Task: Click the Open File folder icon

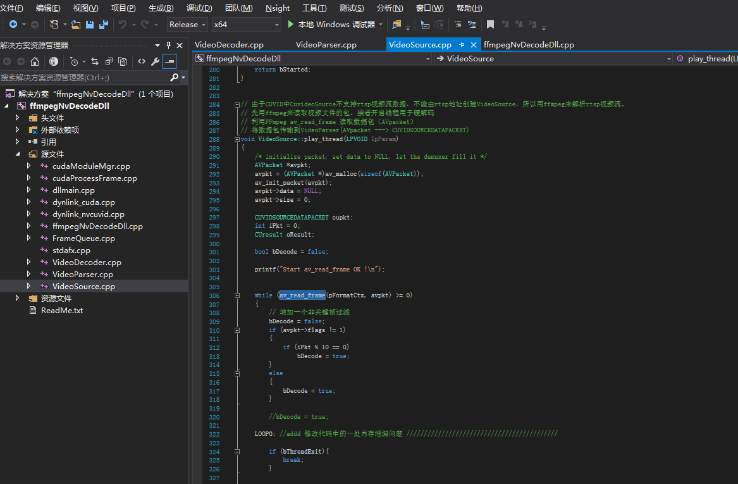Action: [x=76, y=25]
